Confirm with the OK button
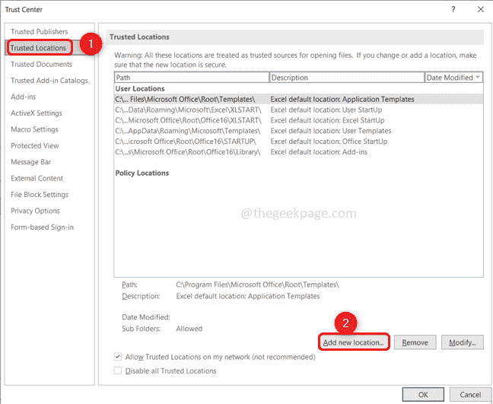The image size is (493, 404). [x=423, y=394]
